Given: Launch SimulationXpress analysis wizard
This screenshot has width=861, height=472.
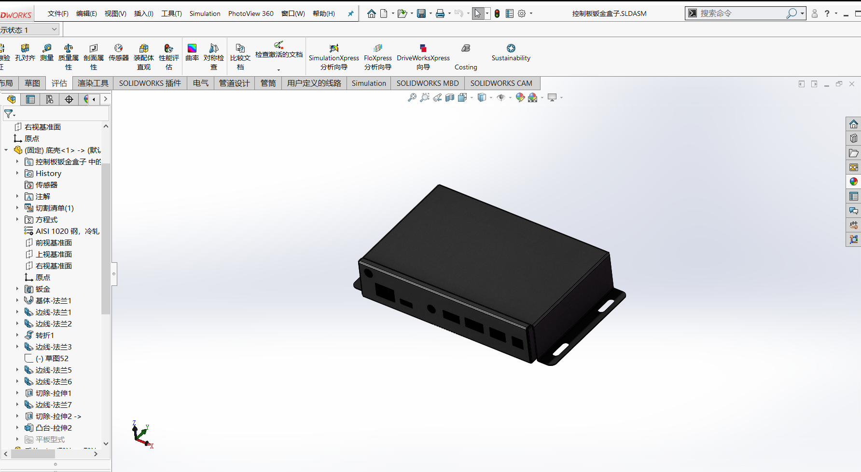Looking at the screenshot, I should point(334,57).
